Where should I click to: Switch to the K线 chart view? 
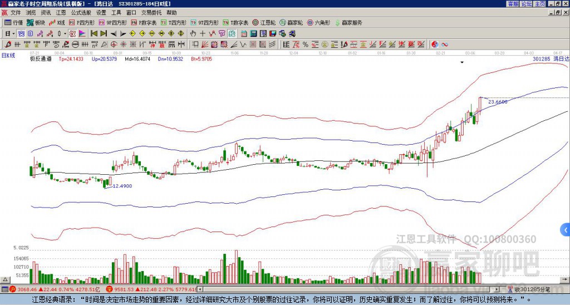pos(56,22)
